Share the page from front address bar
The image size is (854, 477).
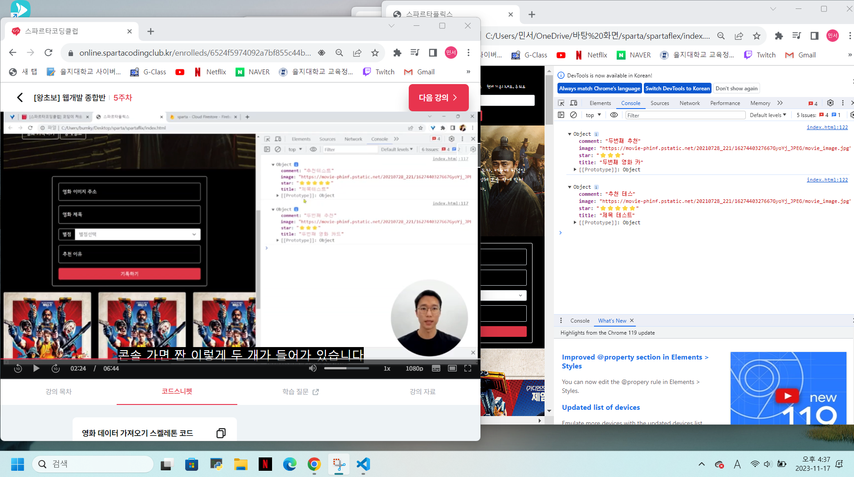(357, 53)
